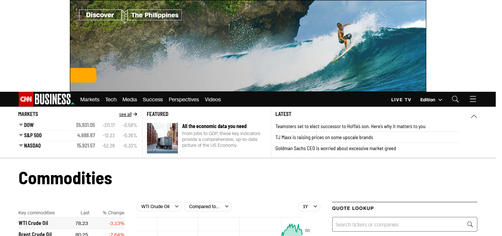Click the search icon in Quote Lookup

470,224
